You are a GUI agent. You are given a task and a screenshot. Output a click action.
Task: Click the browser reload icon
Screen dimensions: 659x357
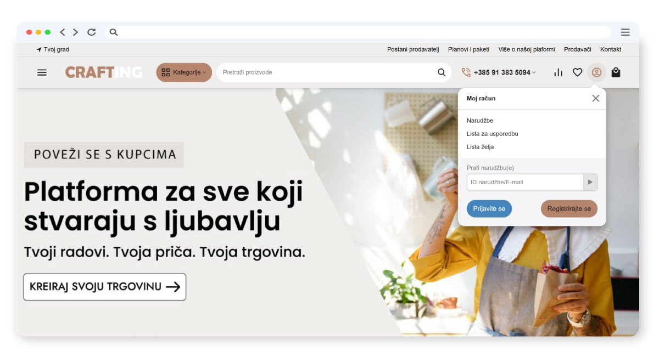tap(92, 32)
